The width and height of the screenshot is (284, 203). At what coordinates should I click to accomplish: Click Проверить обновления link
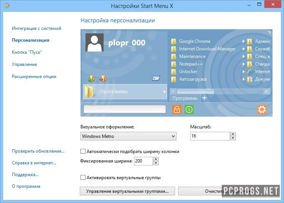point(38,151)
